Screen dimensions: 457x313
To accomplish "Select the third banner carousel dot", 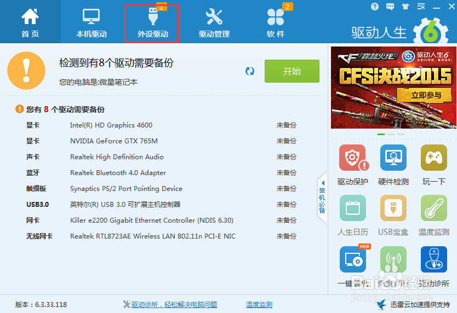I will pyautogui.click(x=401, y=134).
